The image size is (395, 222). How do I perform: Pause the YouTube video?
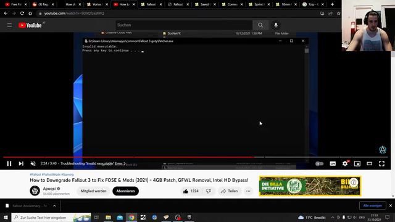point(9,163)
